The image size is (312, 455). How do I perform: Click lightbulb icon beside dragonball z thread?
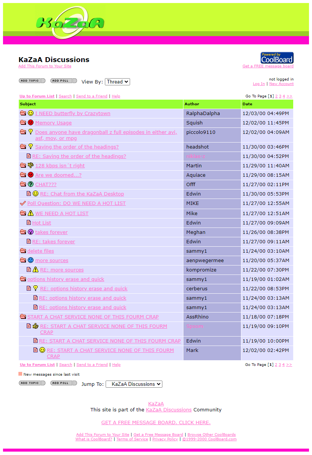(x=31, y=132)
